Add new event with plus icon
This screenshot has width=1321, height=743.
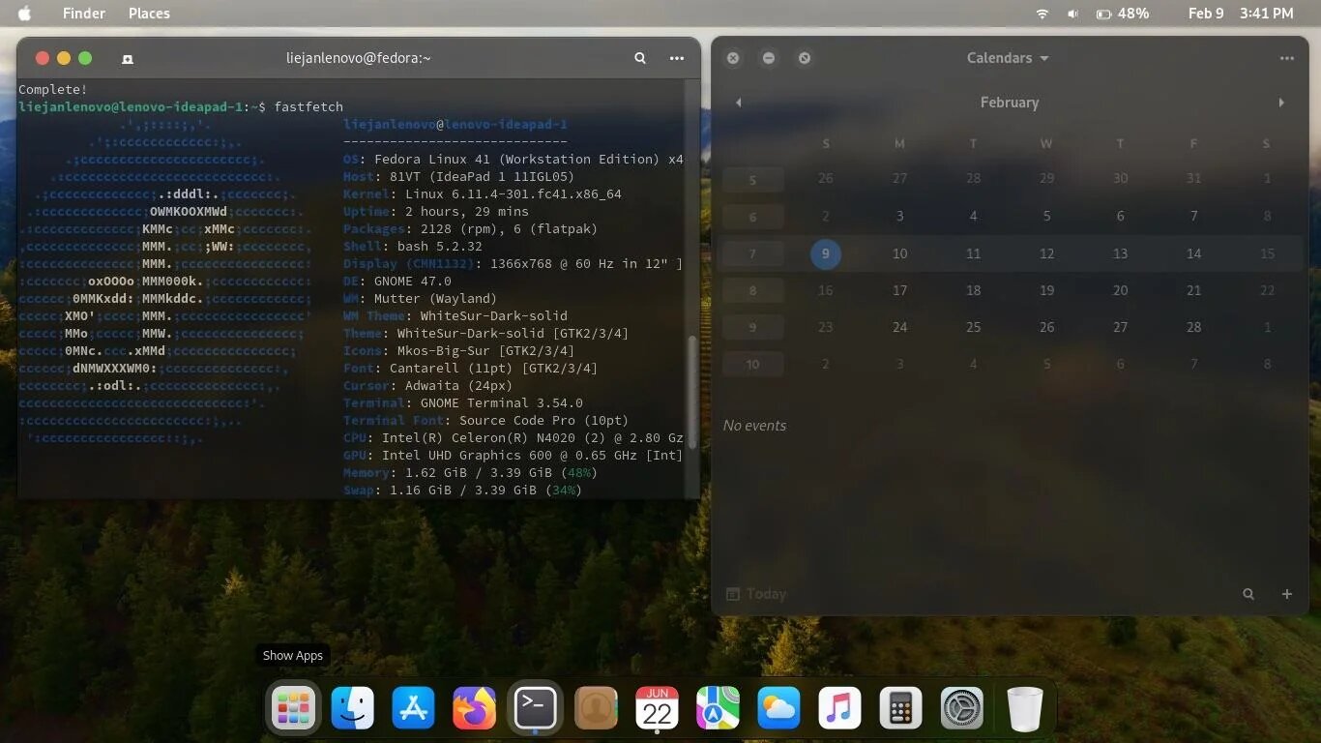pos(1287,594)
